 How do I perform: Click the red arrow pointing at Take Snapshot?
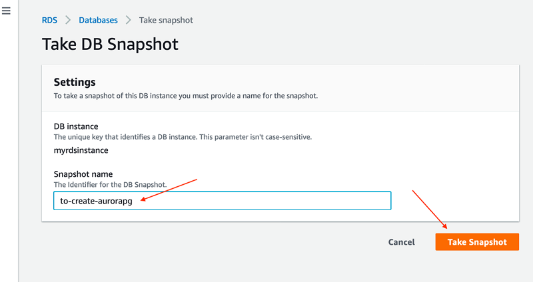click(430, 210)
